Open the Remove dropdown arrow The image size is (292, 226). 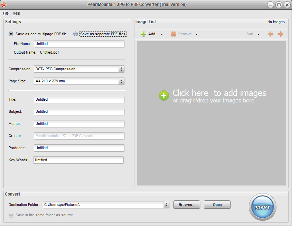(197, 34)
